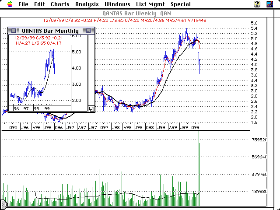Screen dimensions: 280x210
Task: Click the O96 date label
Action: [59, 127]
